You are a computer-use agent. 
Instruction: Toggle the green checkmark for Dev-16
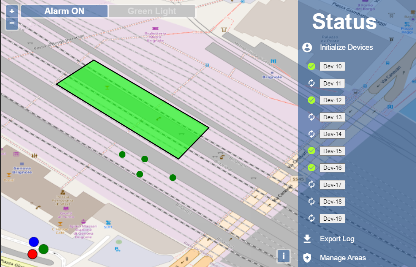point(312,167)
